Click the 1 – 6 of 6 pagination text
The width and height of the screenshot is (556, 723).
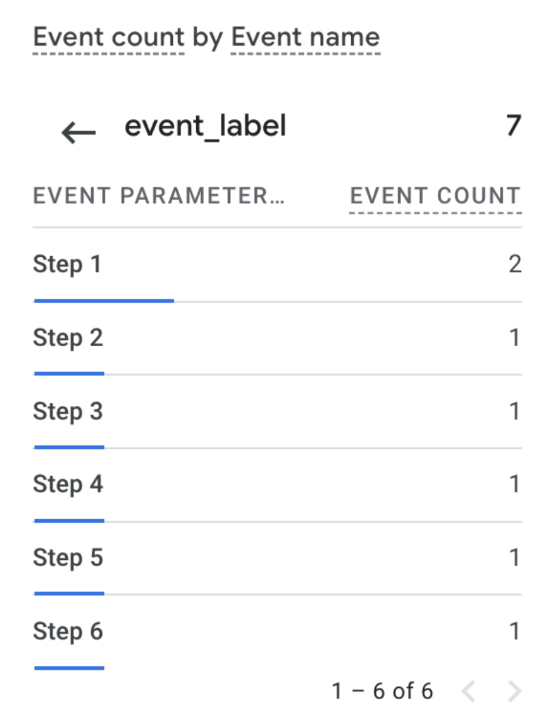tap(382, 692)
